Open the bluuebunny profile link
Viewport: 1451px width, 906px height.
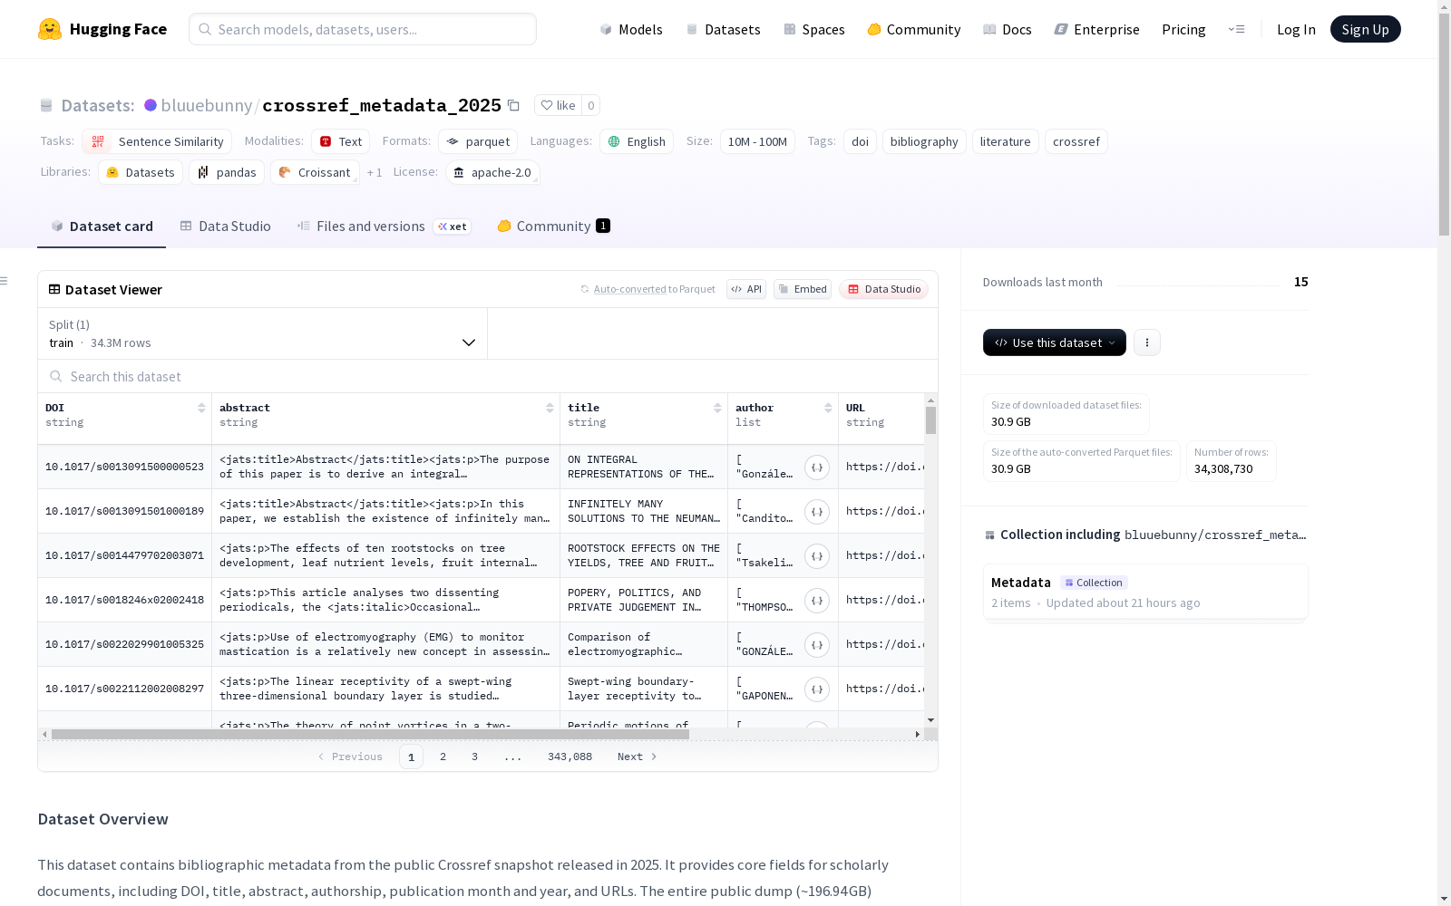coord(207,105)
